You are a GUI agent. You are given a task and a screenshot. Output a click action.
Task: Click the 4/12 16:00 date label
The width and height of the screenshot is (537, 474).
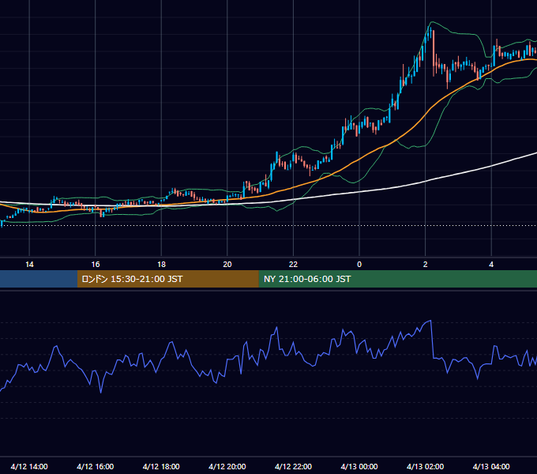tap(96, 466)
